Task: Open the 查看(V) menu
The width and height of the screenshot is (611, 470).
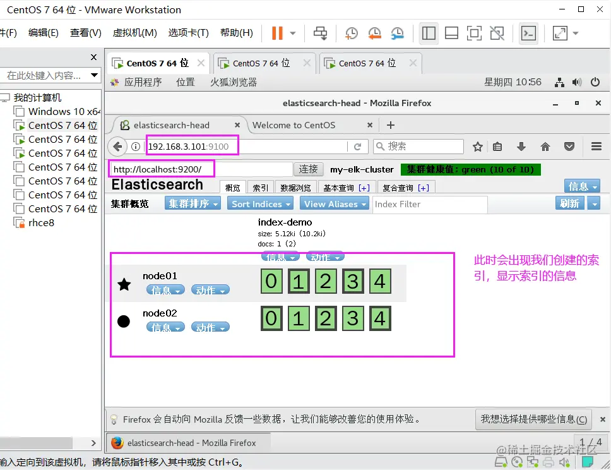Action: click(85, 33)
